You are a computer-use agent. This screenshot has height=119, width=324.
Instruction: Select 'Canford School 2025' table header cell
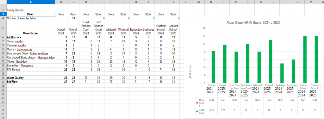(173, 28)
